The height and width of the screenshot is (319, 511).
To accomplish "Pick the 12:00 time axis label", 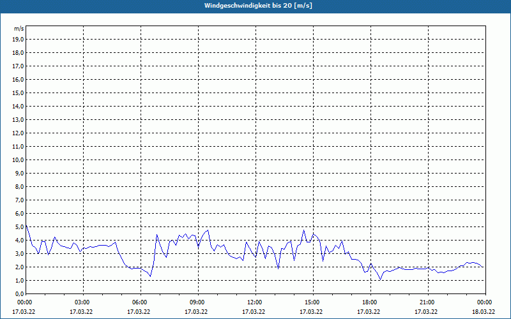I will (x=254, y=302).
